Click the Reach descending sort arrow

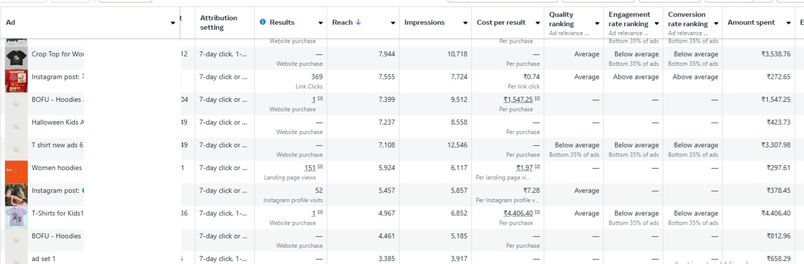[x=358, y=22]
